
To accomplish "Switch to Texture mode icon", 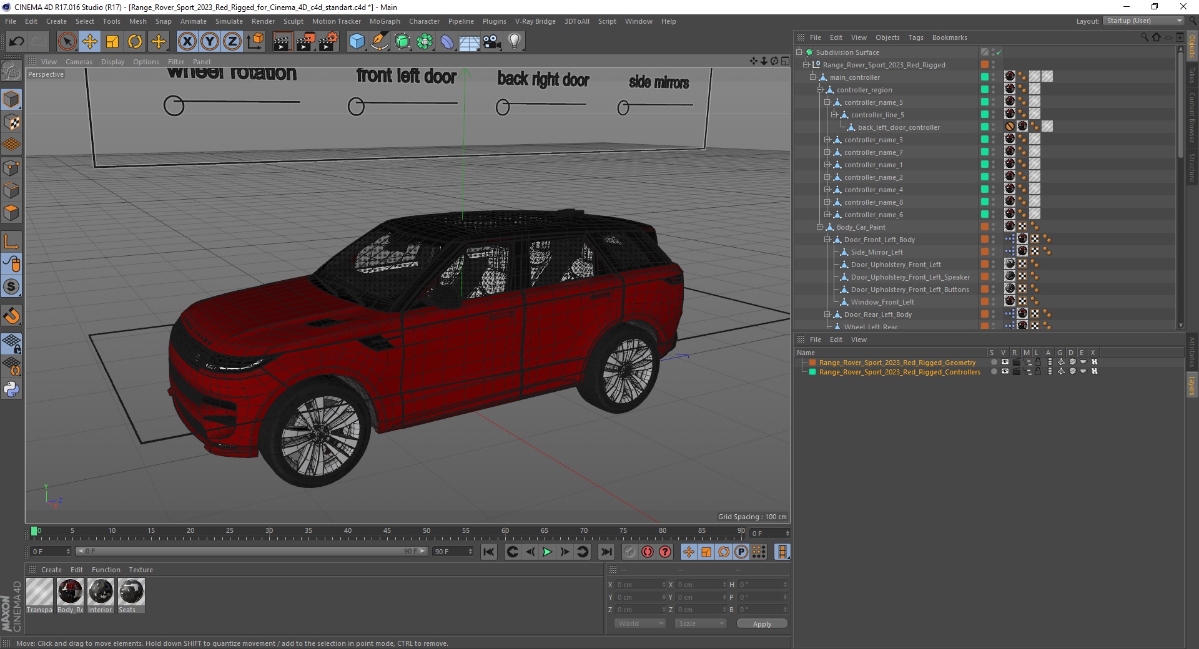I will tap(11, 122).
